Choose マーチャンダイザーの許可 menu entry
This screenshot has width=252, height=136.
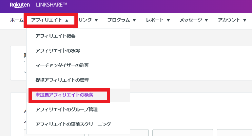tap(62, 65)
